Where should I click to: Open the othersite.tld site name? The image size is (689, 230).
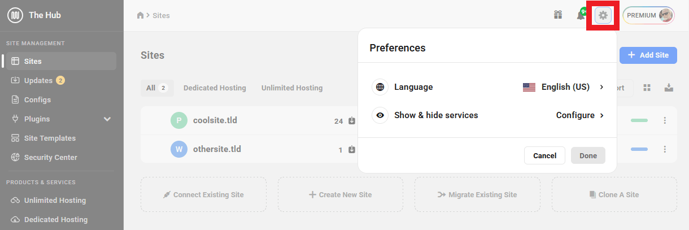[217, 149]
